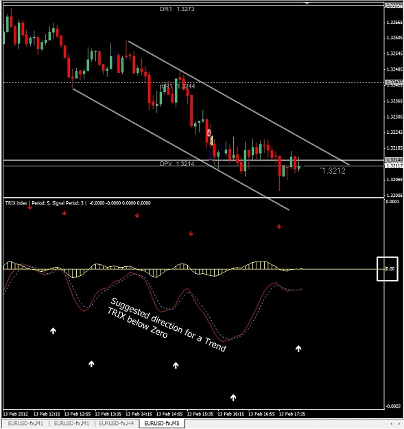Click the left tab-scroll arrow at bottom right

(x=392, y=424)
